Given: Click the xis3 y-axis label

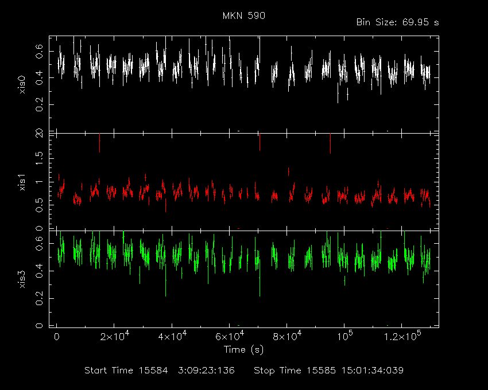Looking at the screenshot, I should point(22,279).
